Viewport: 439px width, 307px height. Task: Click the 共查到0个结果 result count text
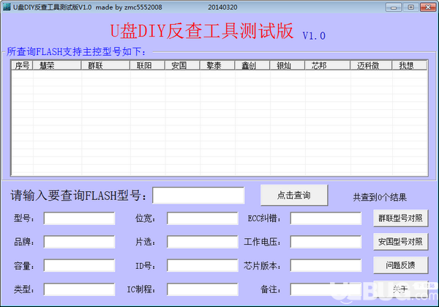click(x=380, y=197)
